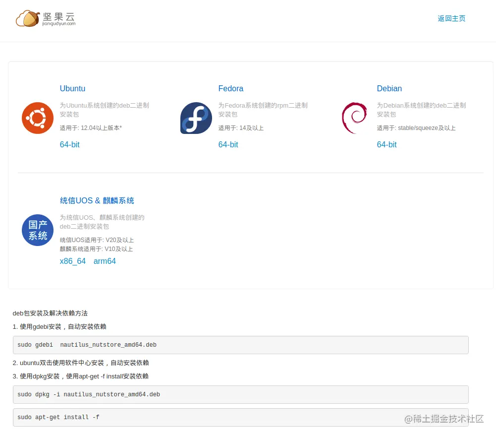
Task: Click the jianguoyun.com logo text
Action: pos(59,24)
